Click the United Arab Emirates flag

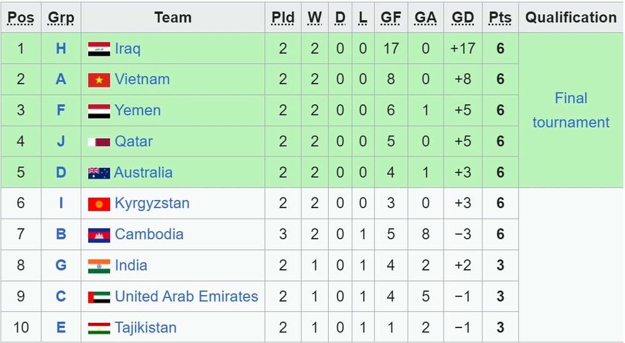(99, 297)
